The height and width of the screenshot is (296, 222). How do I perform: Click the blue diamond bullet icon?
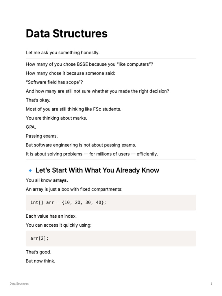tap(30, 171)
